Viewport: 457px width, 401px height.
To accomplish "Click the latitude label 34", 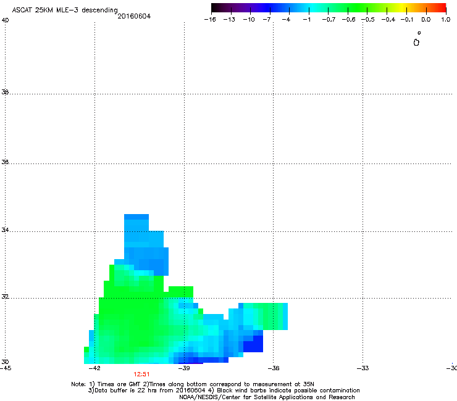I will point(5,230).
